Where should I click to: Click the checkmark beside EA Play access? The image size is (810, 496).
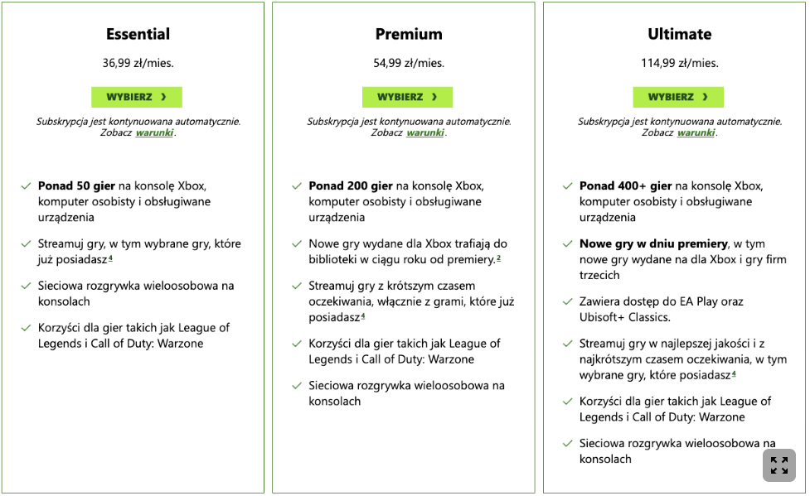click(568, 302)
